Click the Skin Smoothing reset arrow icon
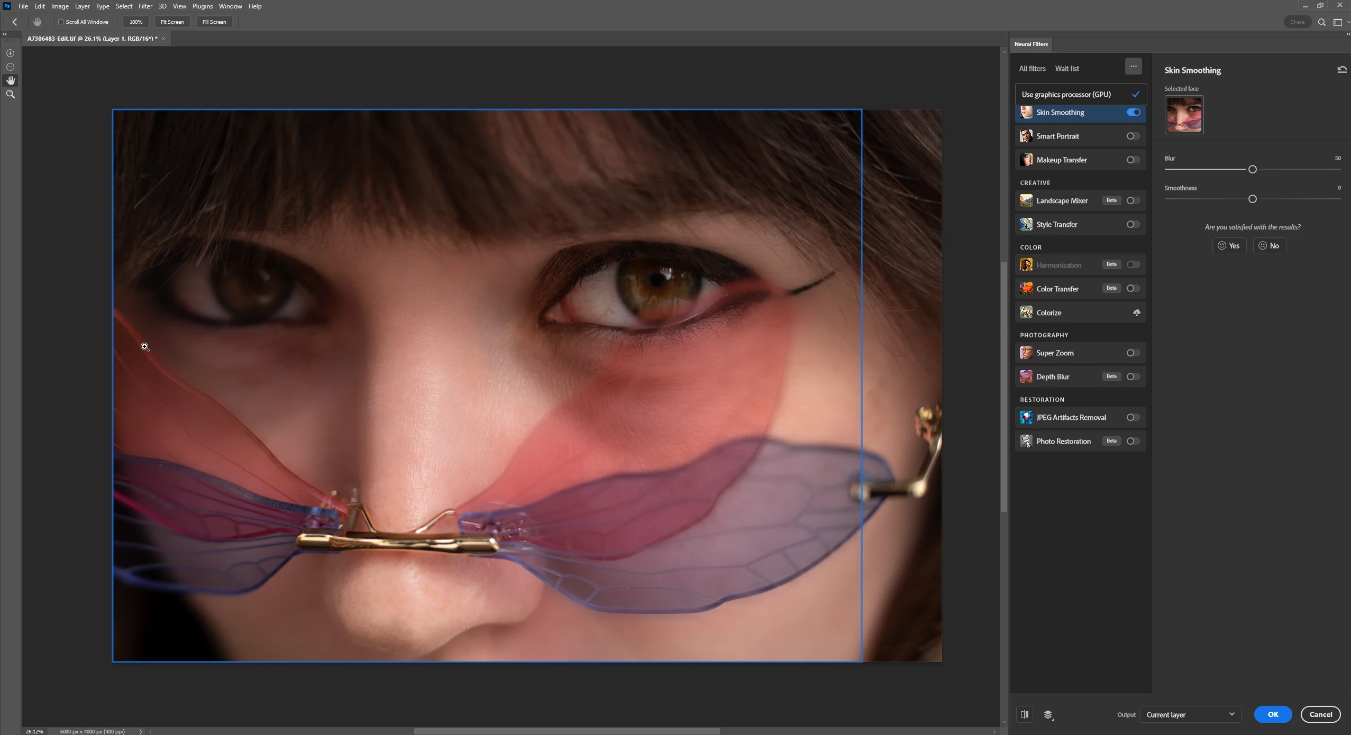Viewport: 1351px width, 735px height. coord(1341,70)
